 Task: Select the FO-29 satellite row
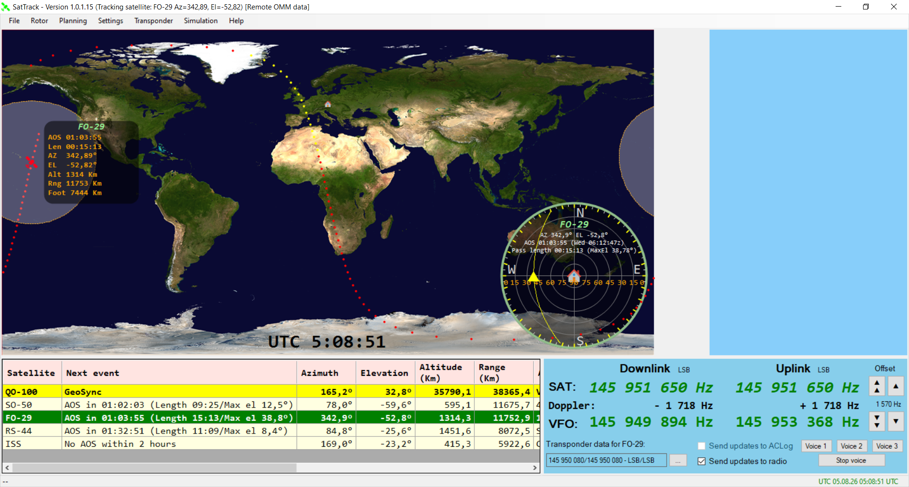click(271, 417)
